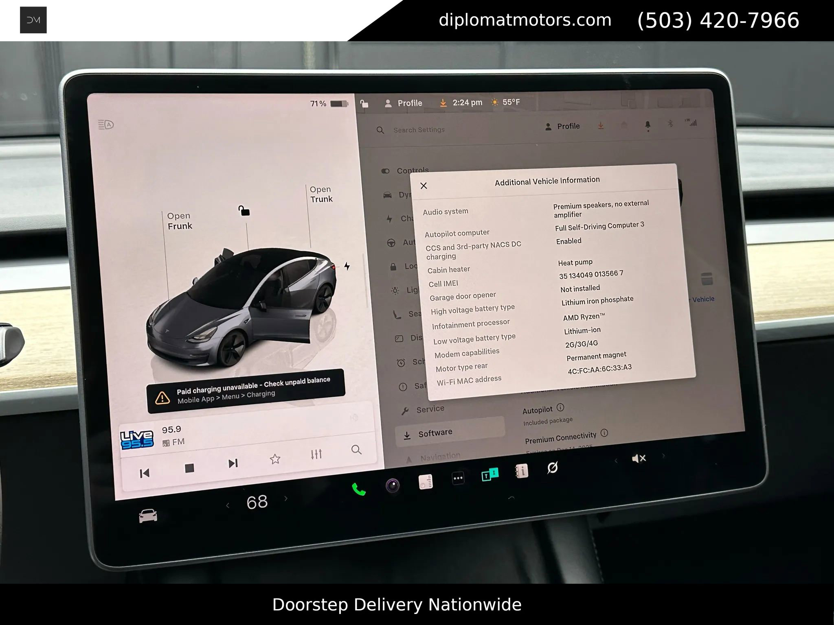Image resolution: width=834 pixels, height=625 pixels.
Task: Open the Service settings menu item
Action: coord(430,408)
